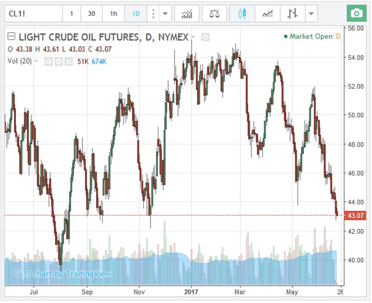Viewport: 372px width, 303px height.
Task: Collapse the chart legend with minus box
Action: coord(11,37)
